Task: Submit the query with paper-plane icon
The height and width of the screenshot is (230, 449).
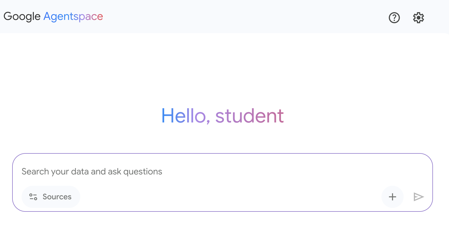Action: click(419, 197)
